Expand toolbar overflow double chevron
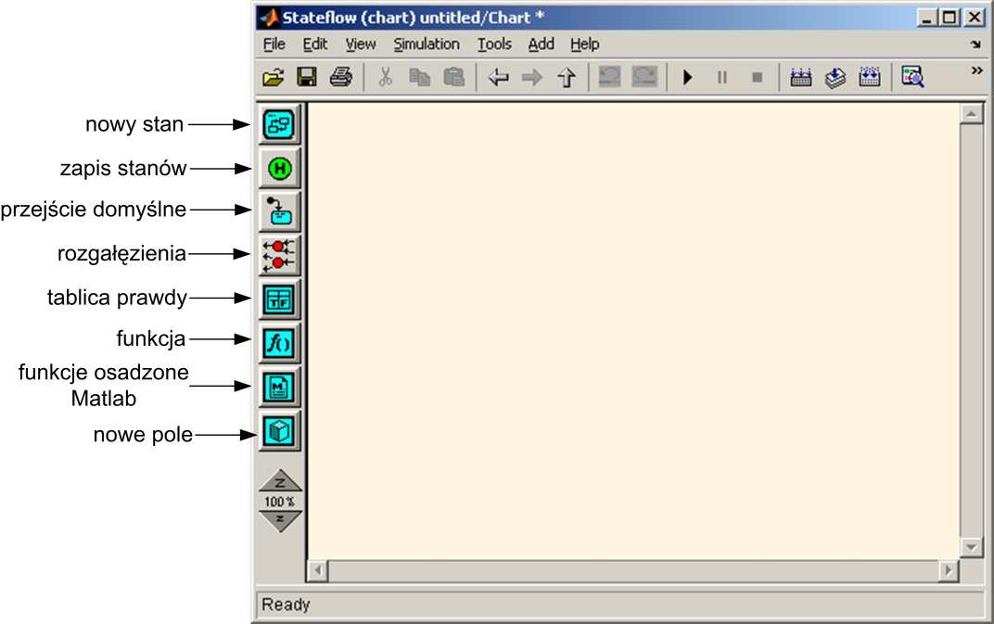Screen dimensions: 994x624 click(977, 70)
